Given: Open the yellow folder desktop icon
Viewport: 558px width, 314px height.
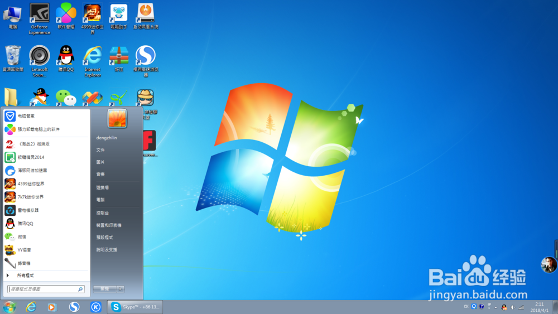Looking at the screenshot, I should click(11, 97).
